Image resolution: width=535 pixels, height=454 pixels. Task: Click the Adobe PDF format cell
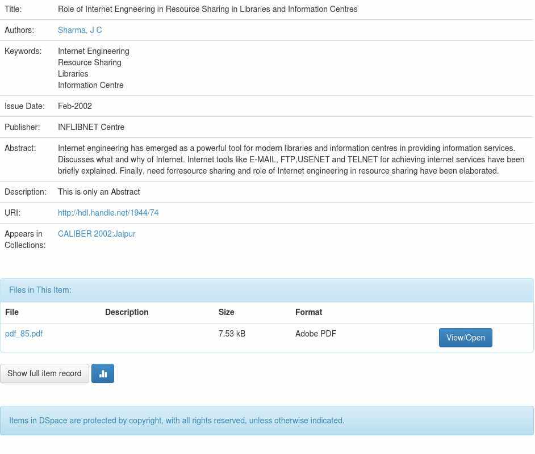[316, 334]
